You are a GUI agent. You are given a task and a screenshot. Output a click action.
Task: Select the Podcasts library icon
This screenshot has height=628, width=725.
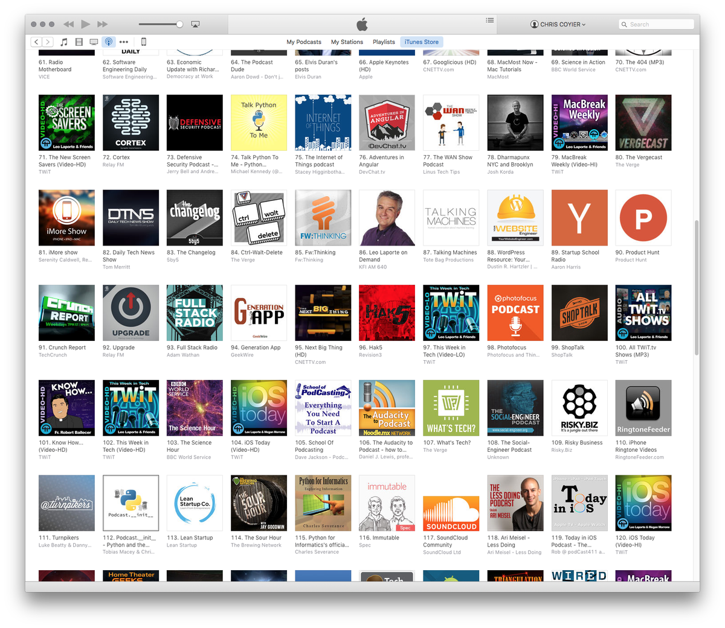click(x=109, y=42)
